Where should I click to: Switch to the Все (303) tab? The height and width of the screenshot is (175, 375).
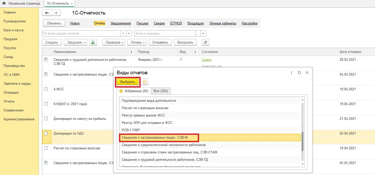(x=161, y=91)
